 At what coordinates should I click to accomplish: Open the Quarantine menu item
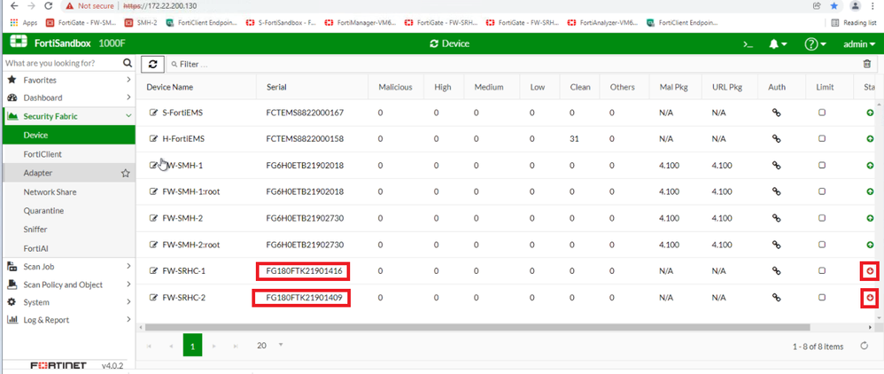69,210
